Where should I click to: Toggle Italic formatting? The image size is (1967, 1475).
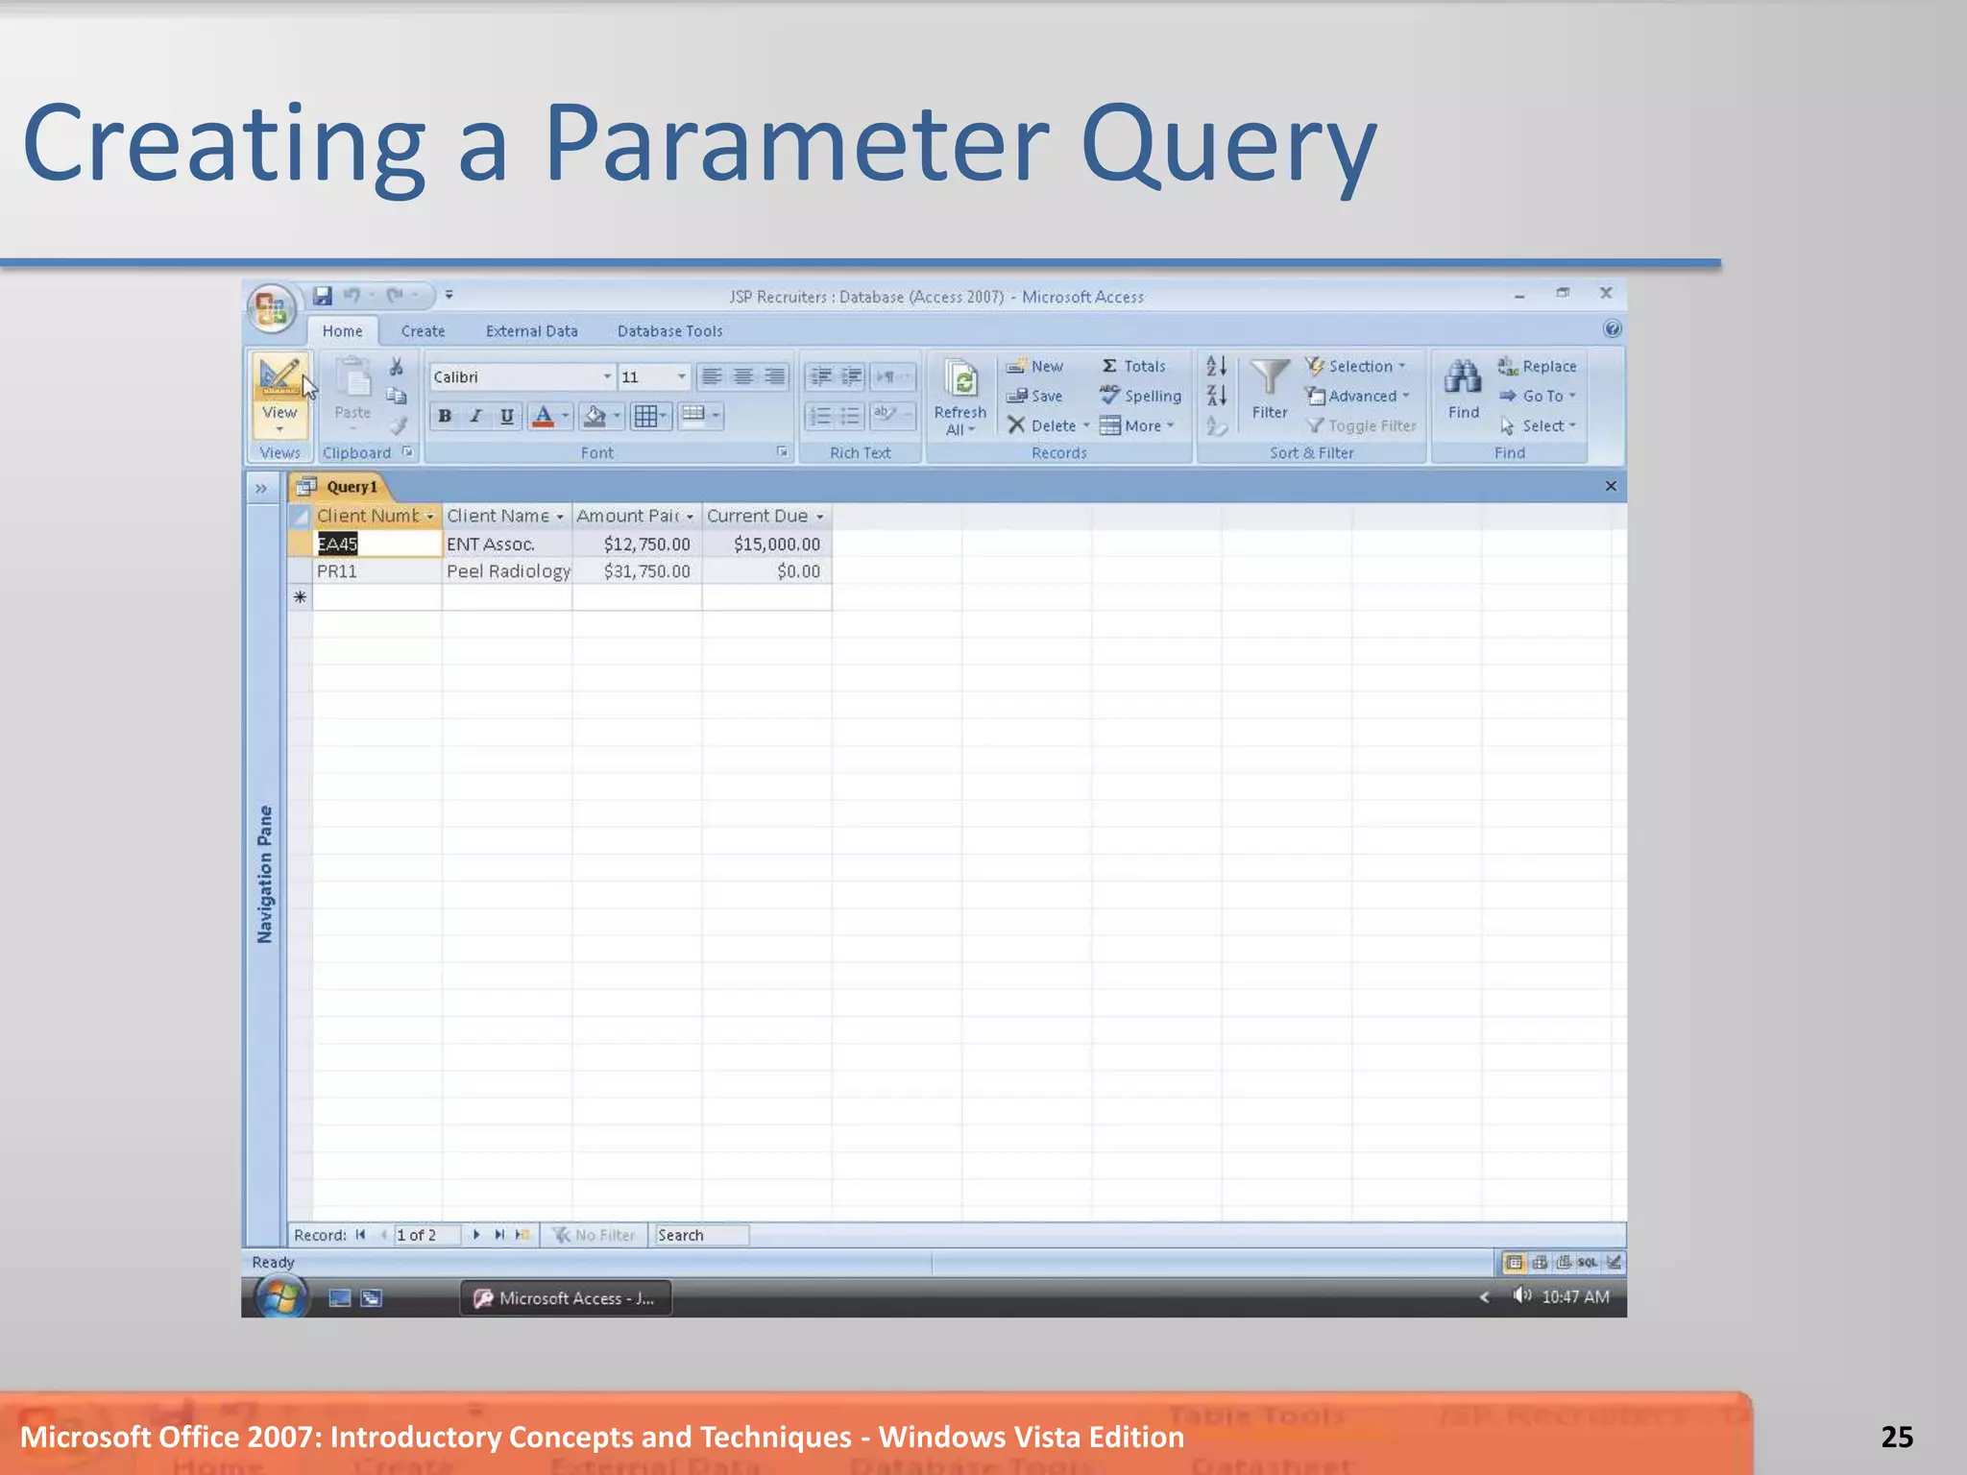click(475, 416)
